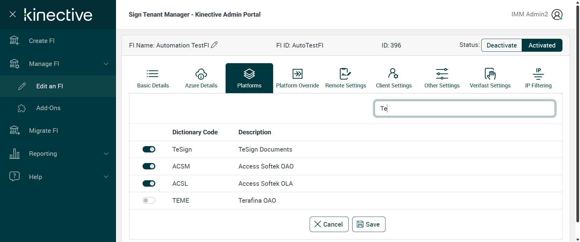Click the platform search input field
This screenshot has height=242, width=580.
click(x=465, y=109)
